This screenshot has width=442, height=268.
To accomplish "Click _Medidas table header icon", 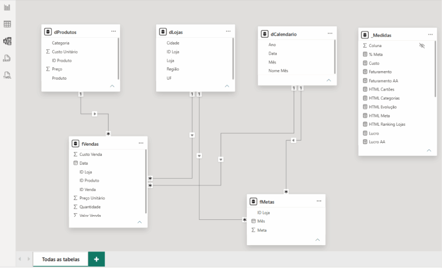I will click(365, 35).
